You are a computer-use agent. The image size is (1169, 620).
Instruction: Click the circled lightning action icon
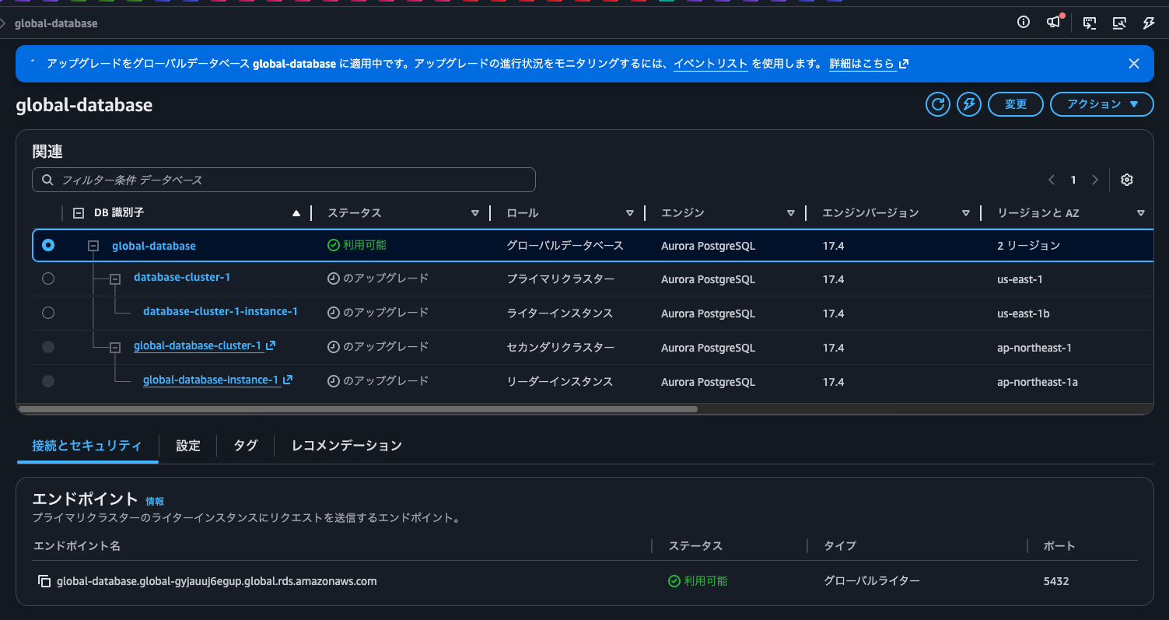968,103
